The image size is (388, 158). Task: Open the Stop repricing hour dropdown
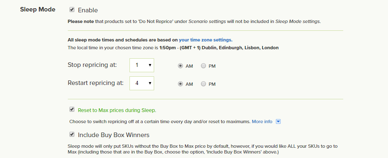142,65
